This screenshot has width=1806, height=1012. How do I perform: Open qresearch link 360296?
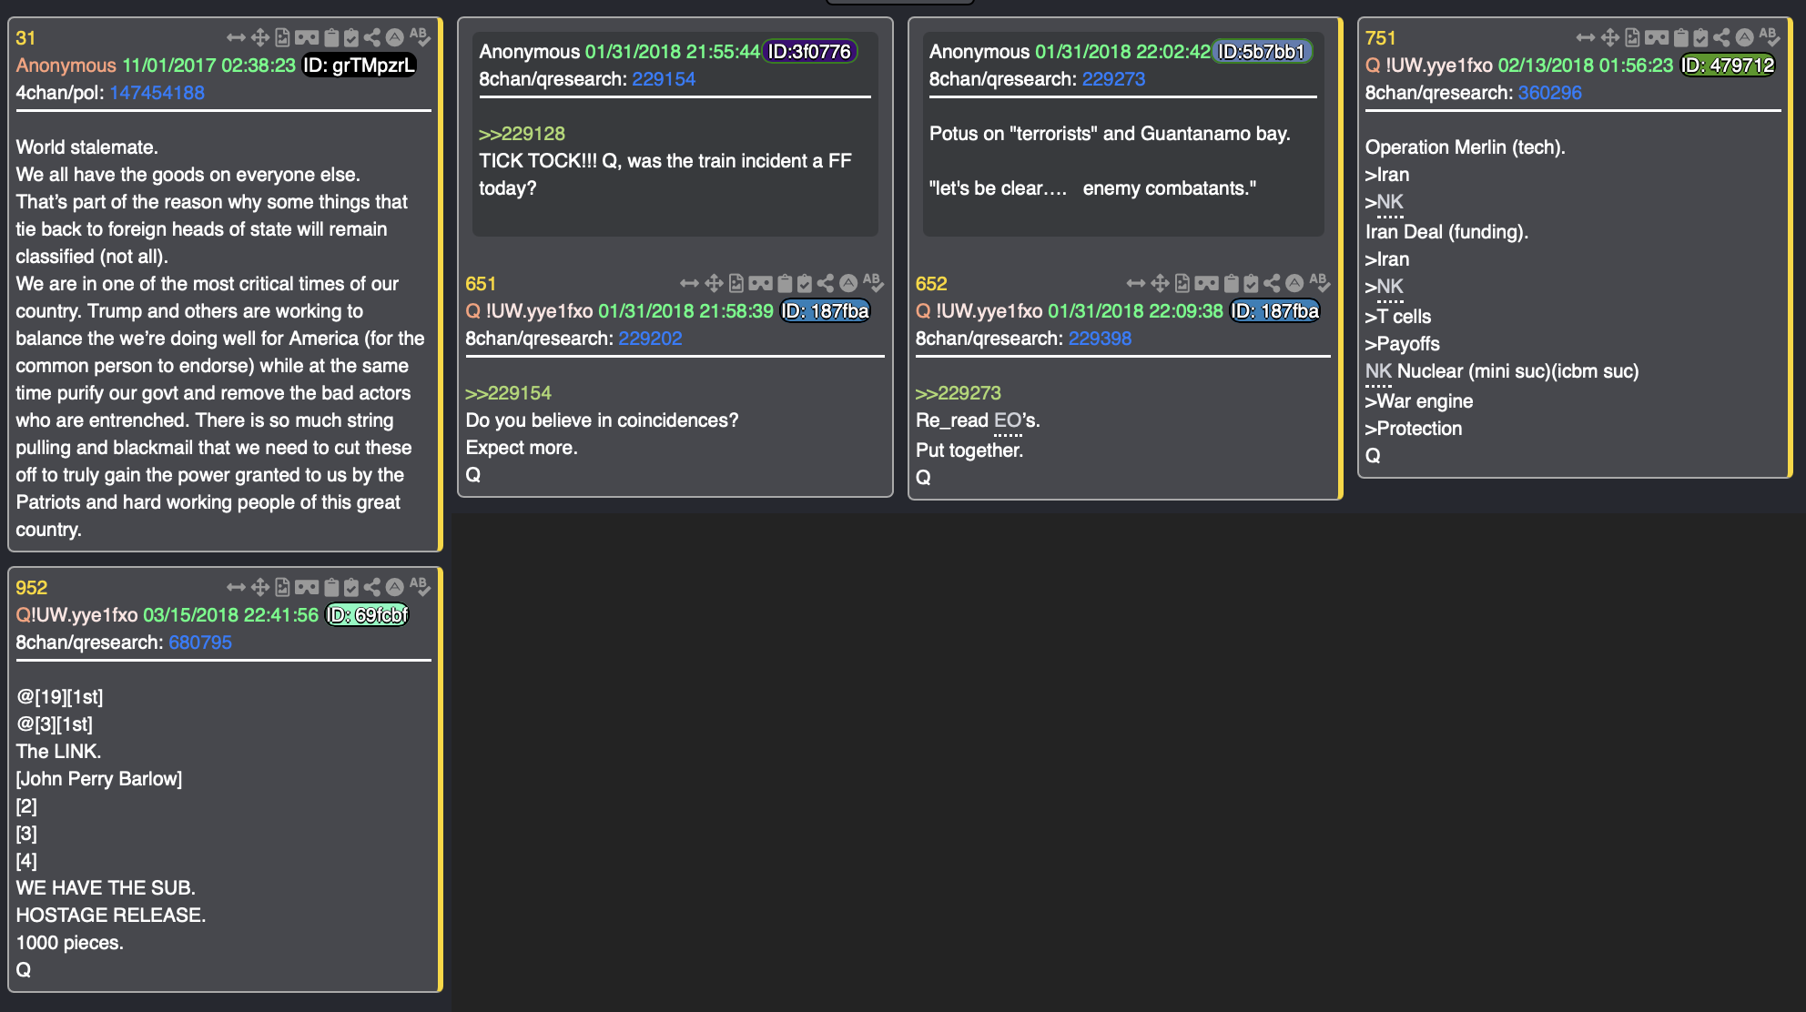click(1549, 93)
